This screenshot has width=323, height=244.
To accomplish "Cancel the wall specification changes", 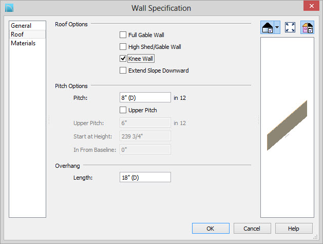I will [x=252, y=229].
